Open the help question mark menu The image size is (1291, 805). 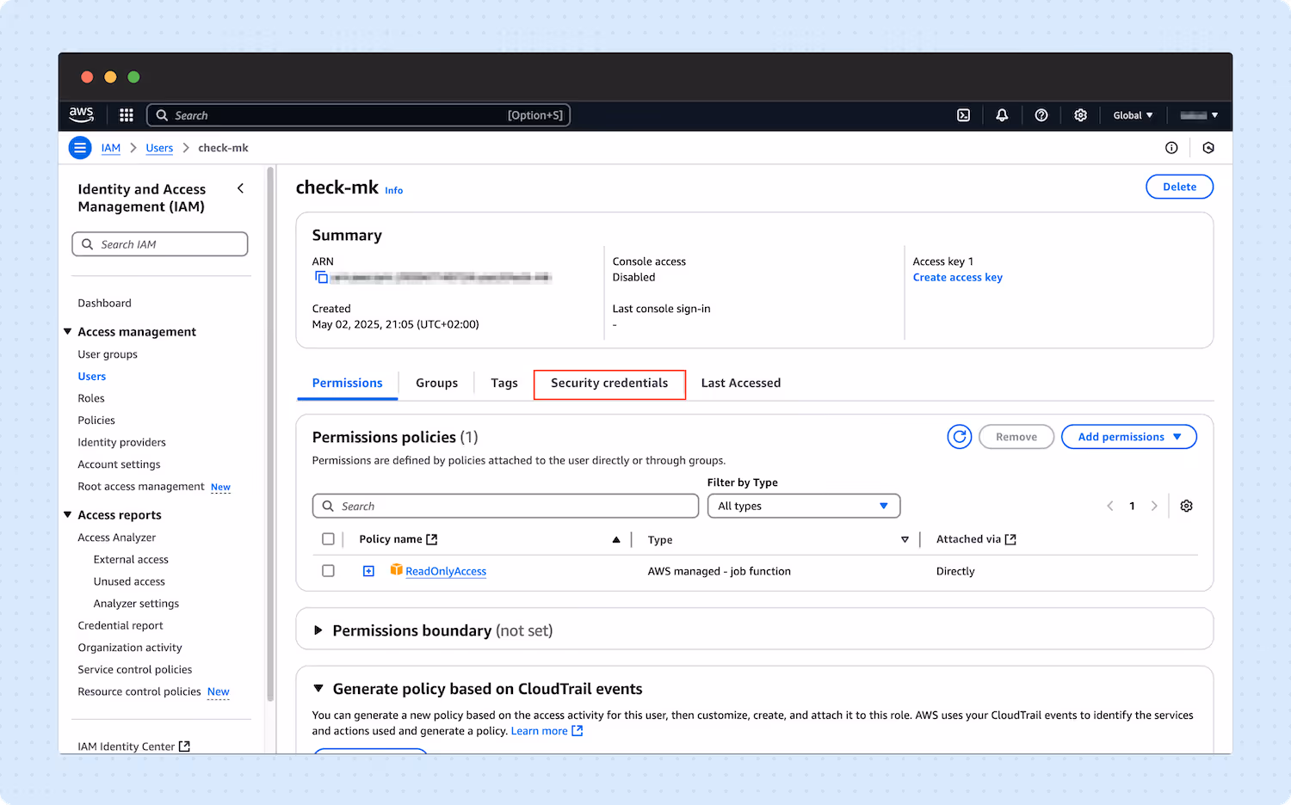(x=1041, y=114)
